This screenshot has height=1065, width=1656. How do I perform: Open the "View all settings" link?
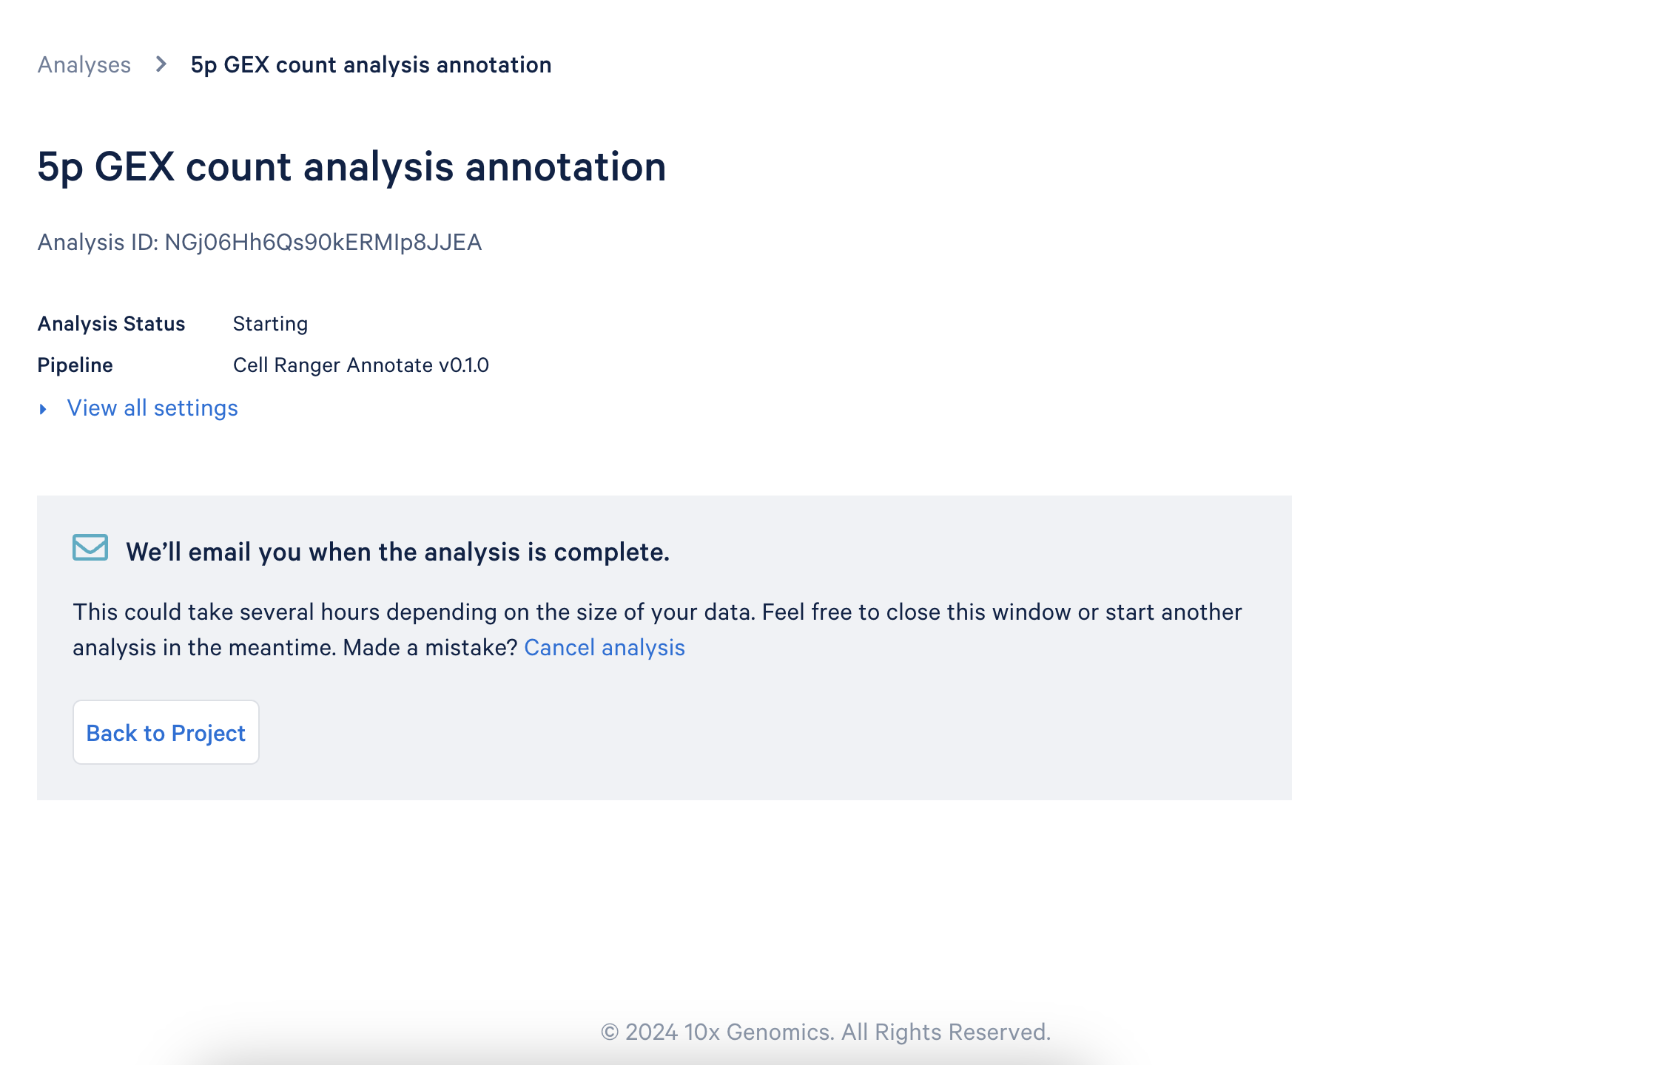click(152, 408)
